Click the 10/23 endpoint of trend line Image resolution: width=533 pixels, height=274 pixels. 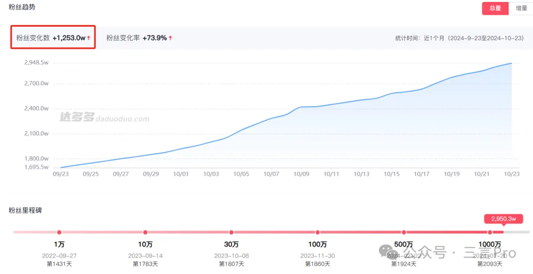511,63
